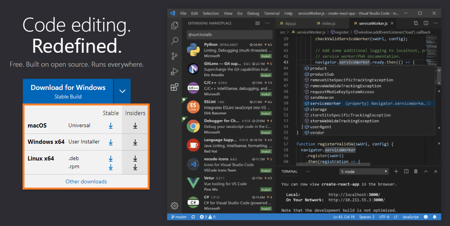Click the @sort:installs search field

230,35
